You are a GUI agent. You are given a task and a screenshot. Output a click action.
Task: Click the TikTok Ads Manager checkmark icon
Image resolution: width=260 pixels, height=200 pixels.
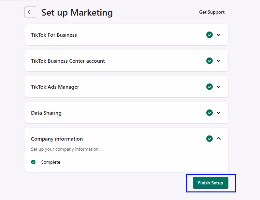pos(209,87)
